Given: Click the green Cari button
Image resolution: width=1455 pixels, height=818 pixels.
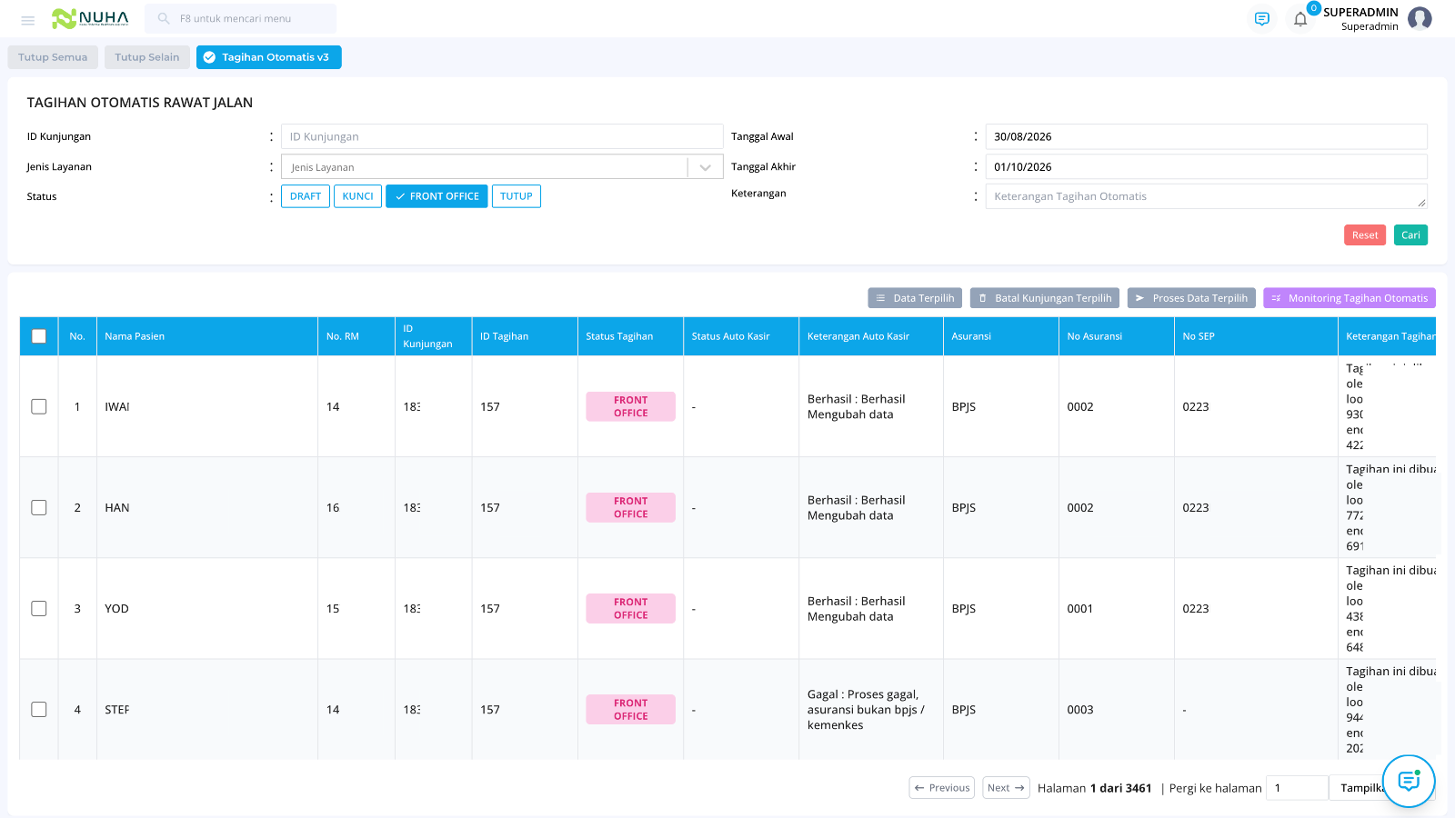Looking at the screenshot, I should (1410, 235).
